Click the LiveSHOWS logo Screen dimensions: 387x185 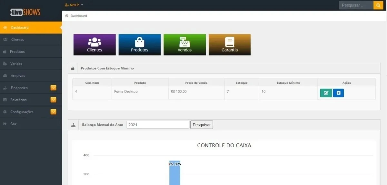point(25,12)
